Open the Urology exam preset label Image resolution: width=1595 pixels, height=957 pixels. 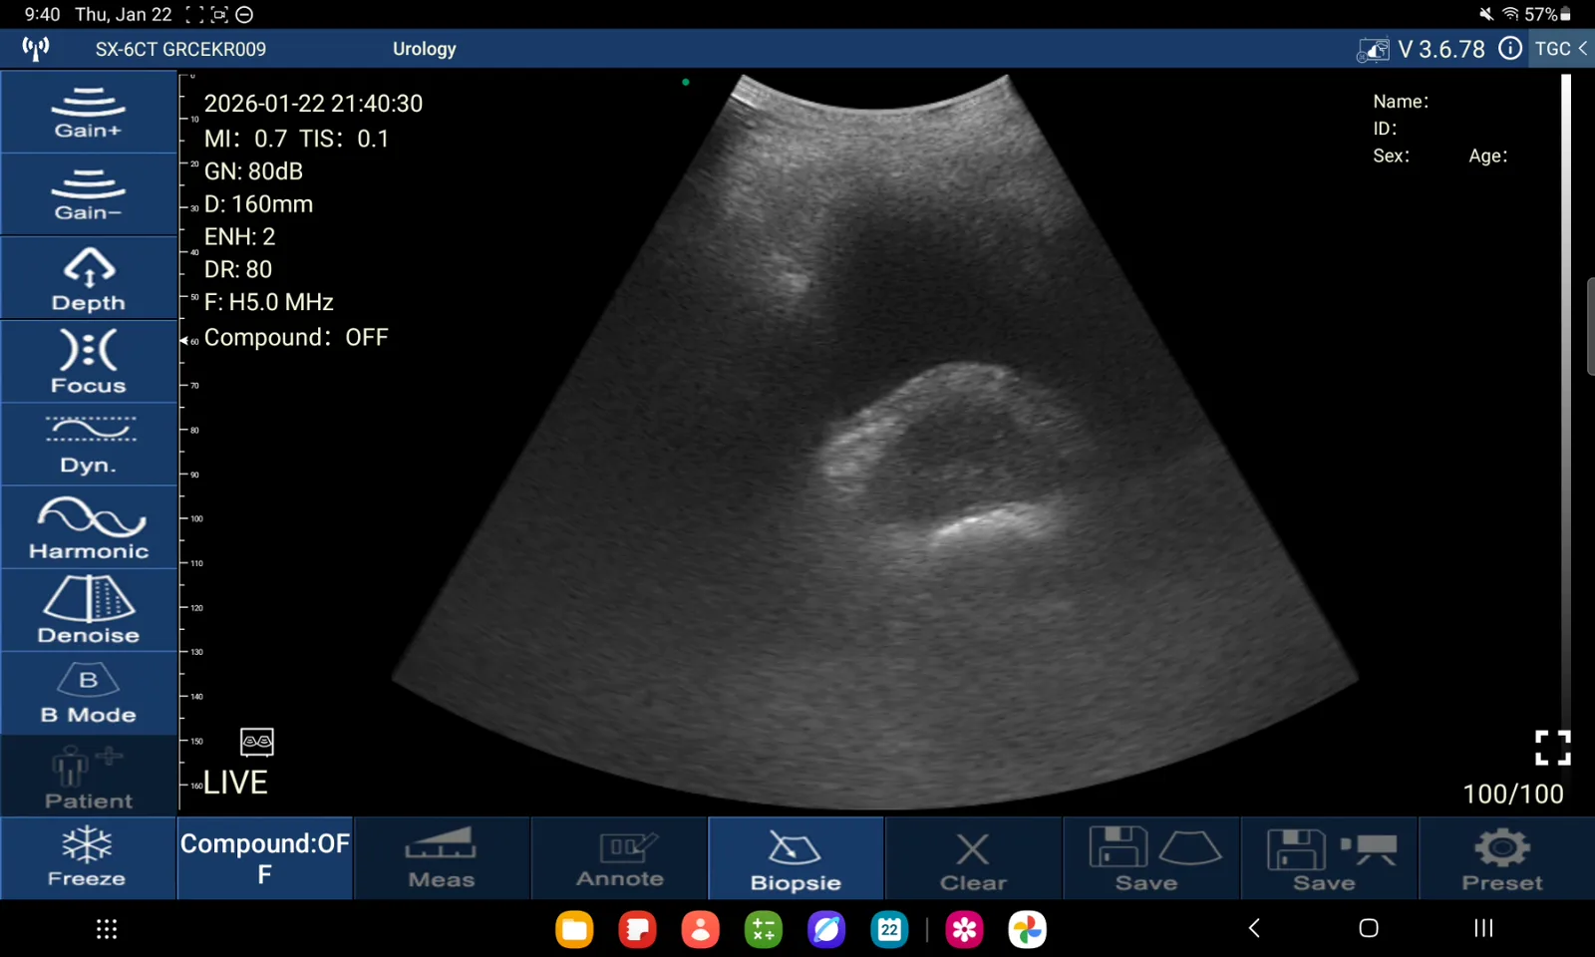425,49
